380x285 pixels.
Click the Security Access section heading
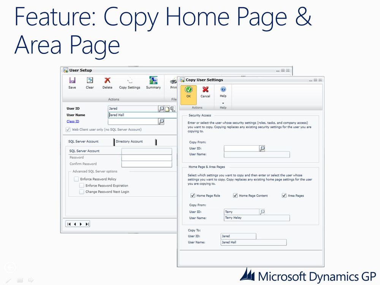pos(200,116)
